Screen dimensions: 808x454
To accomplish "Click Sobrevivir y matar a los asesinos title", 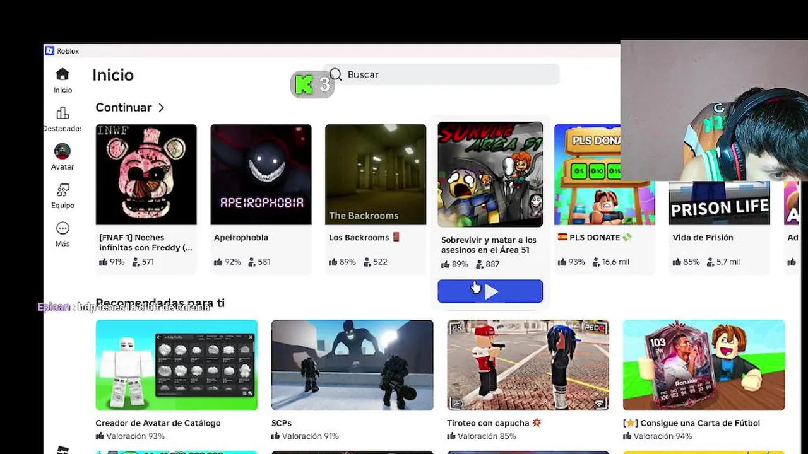I will tap(489, 245).
